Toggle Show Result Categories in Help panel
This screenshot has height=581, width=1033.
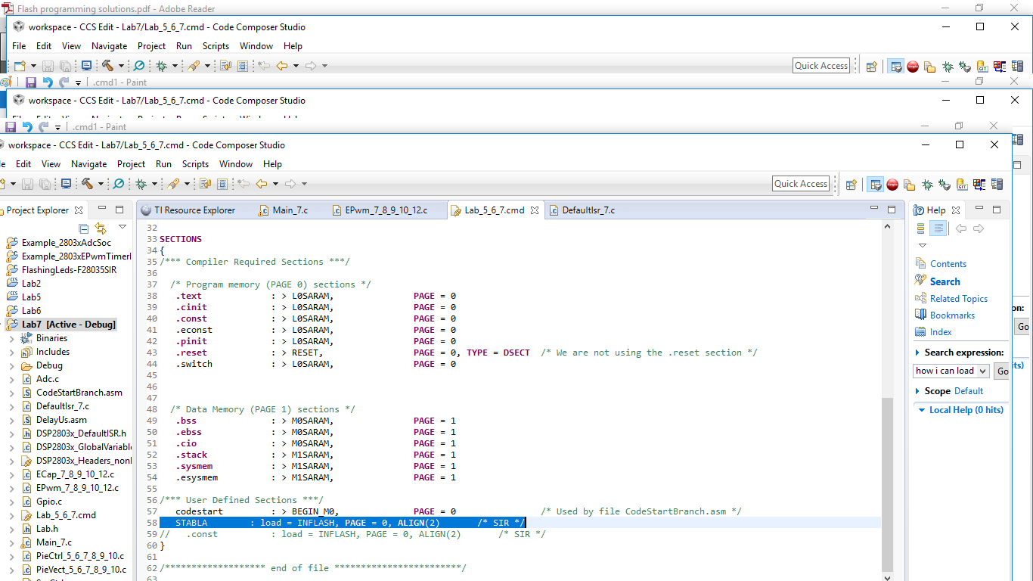920,228
